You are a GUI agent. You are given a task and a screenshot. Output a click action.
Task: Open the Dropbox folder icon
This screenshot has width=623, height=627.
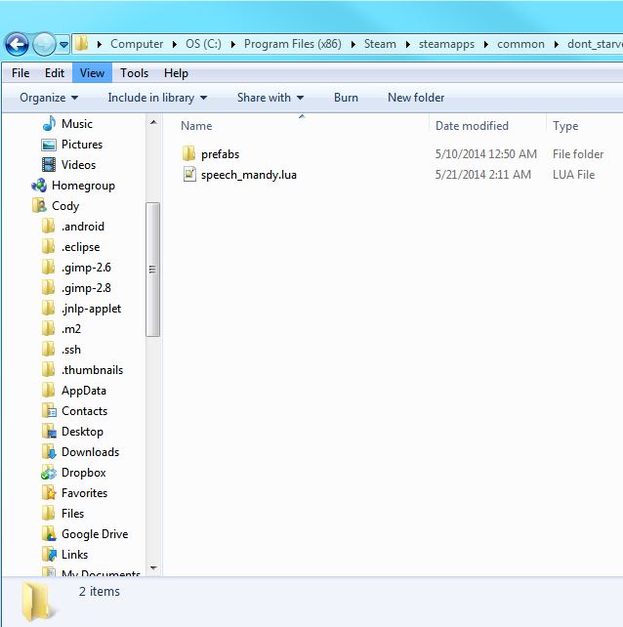click(49, 473)
